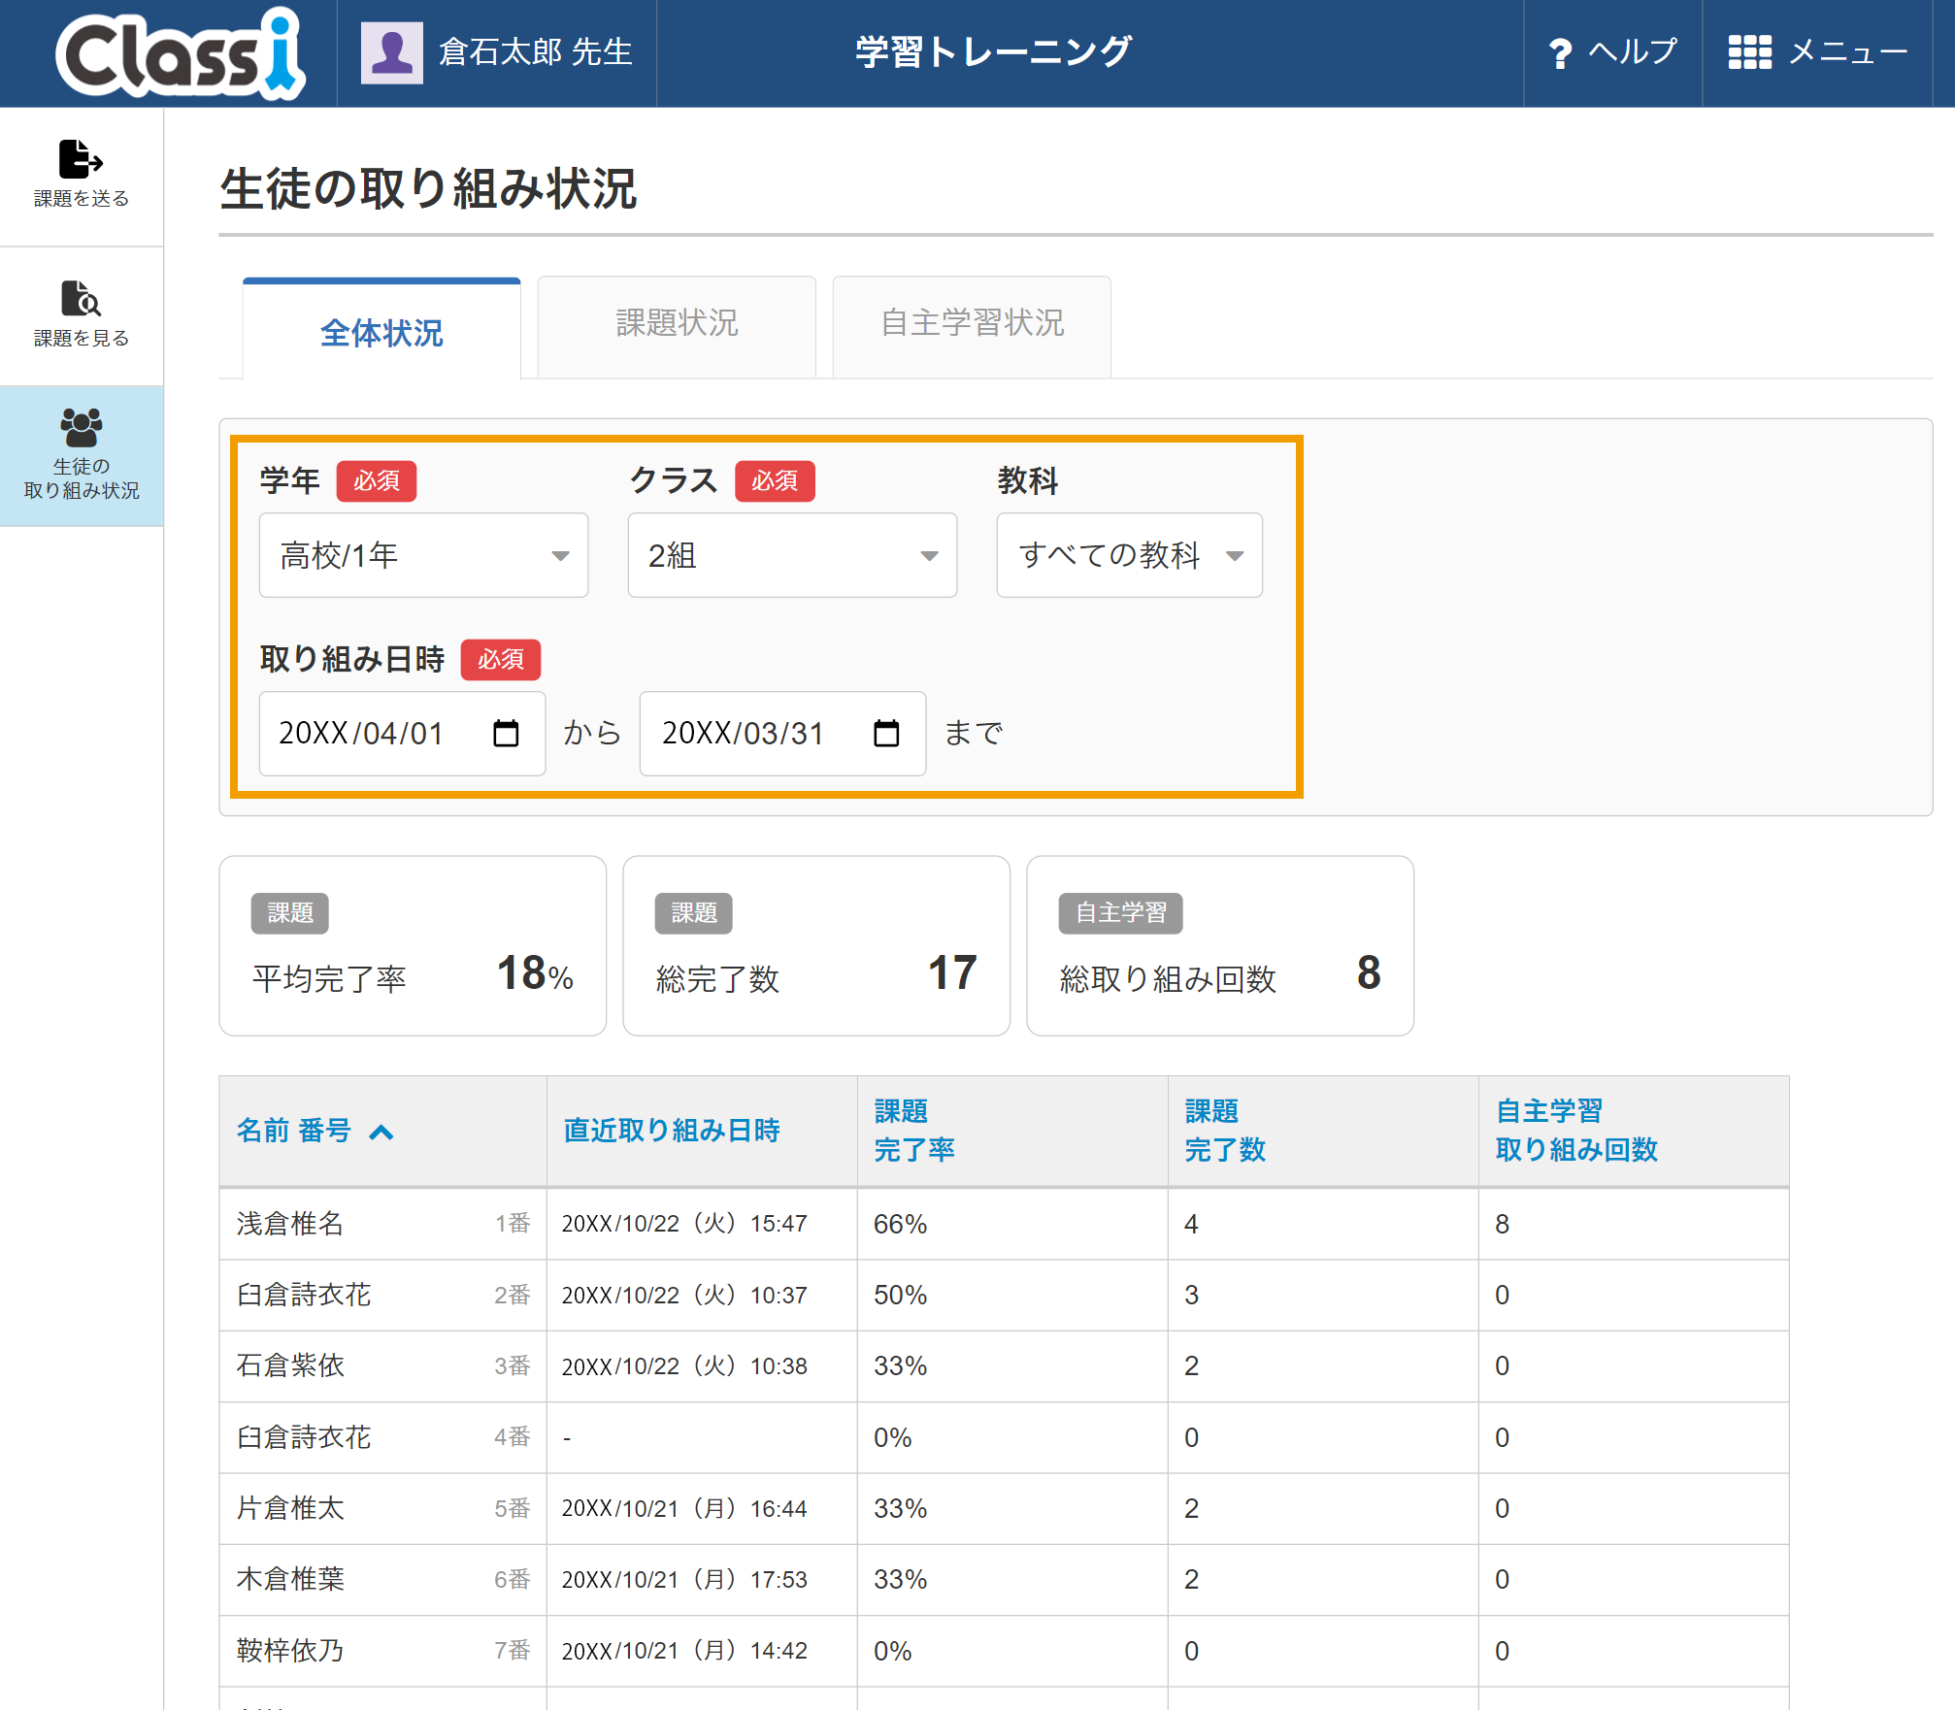1955x1710 pixels.
Task: Expand the クラス dropdown showing 2組
Action: pos(792,555)
